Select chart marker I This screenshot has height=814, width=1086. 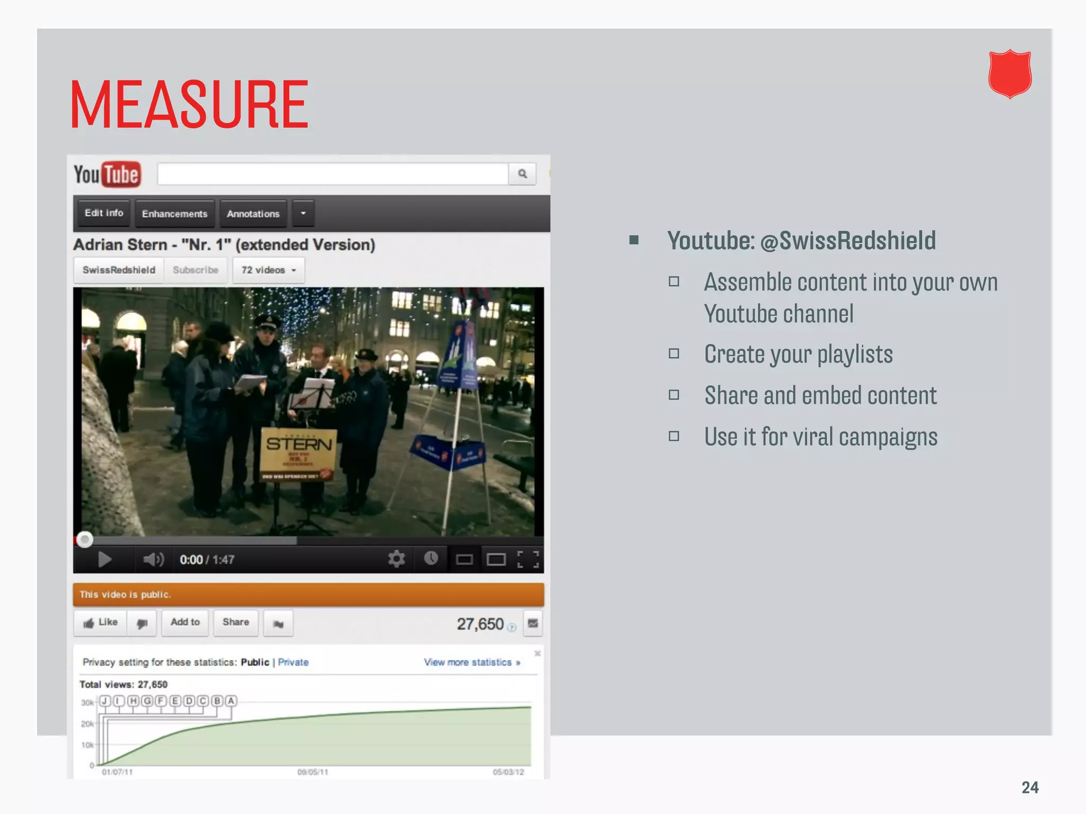(x=119, y=701)
